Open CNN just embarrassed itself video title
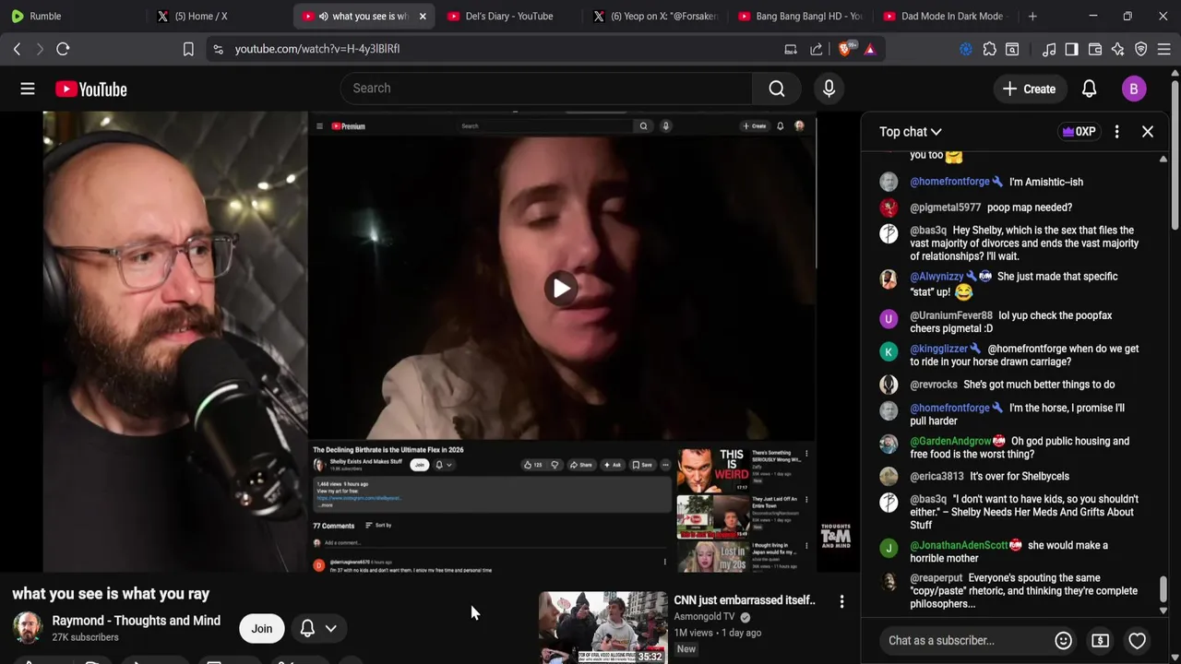Viewport: 1181px width, 664px height. click(x=745, y=600)
